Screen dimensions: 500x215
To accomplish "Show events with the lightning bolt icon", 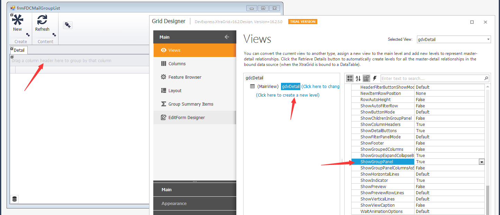I will (x=374, y=78).
